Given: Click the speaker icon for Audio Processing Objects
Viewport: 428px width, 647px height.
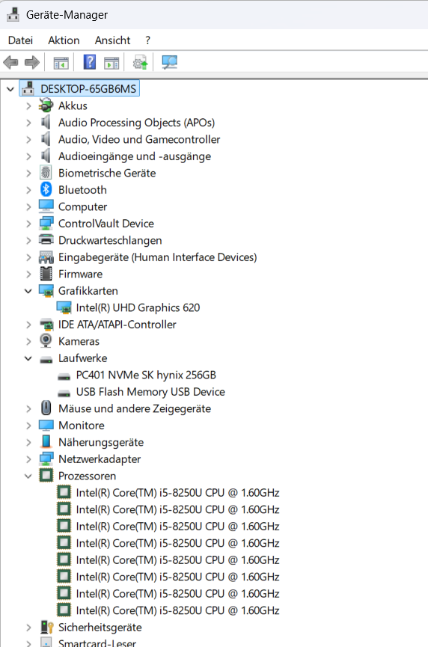Looking at the screenshot, I should click(x=46, y=122).
